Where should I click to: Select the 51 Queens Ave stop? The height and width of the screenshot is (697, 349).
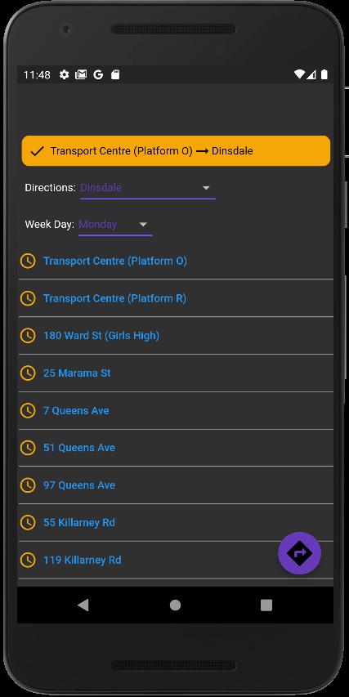coord(176,448)
